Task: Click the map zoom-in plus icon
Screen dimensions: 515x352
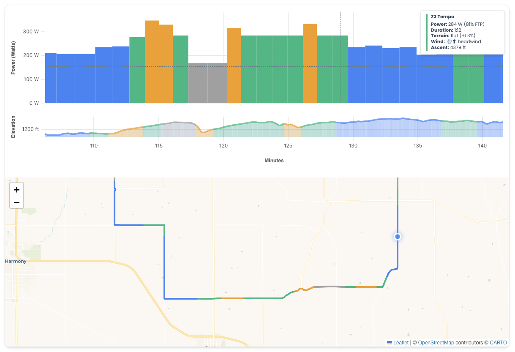Action: (x=16, y=189)
